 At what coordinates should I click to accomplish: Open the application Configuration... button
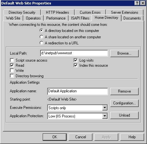pyautogui.click(x=124, y=103)
